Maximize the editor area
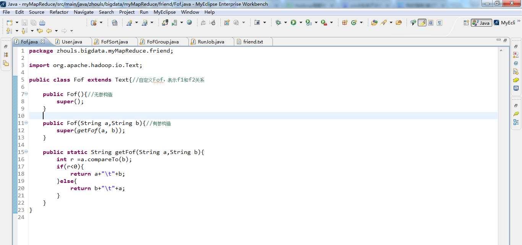Viewport: 522px width, 245px height. [x=505, y=40]
